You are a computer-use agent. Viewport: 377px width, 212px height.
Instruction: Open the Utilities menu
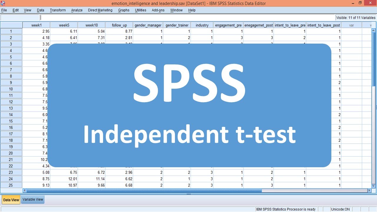click(x=140, y=10)
